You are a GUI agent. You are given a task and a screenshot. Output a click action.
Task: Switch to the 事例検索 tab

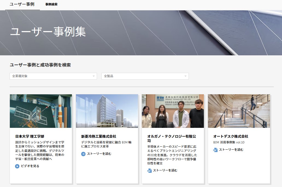pyautogui.click(x=51, y=4)
